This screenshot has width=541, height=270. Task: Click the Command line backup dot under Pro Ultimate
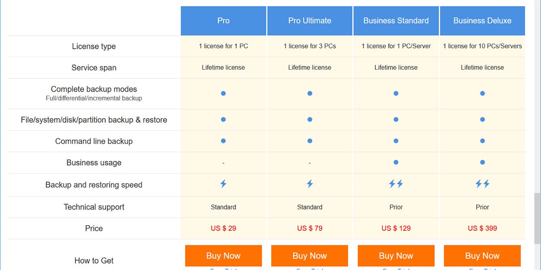coord(309,141)
